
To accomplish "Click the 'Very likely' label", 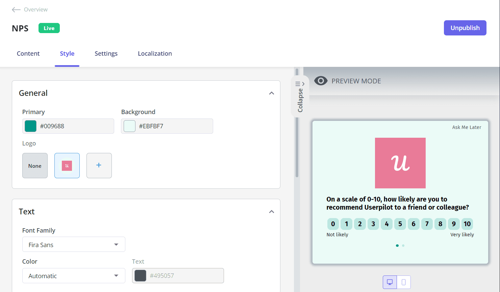I will [462, 235].
